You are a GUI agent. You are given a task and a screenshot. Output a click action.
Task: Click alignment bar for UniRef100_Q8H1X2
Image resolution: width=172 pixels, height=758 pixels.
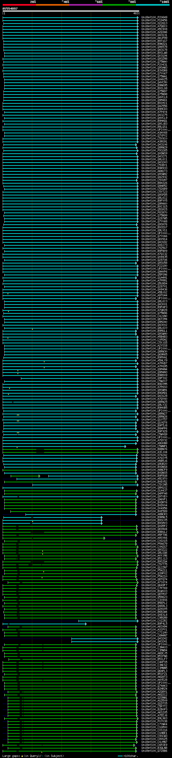click(x=63, y=488)
